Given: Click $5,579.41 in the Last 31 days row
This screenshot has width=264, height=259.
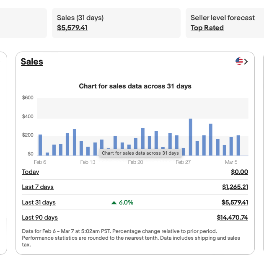Looking at the screenshot, I should 235,202.
